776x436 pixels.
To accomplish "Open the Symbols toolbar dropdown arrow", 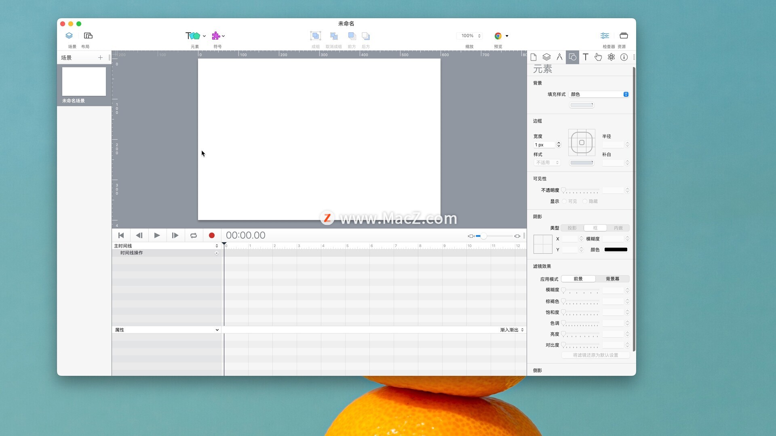I will (223, 36).
